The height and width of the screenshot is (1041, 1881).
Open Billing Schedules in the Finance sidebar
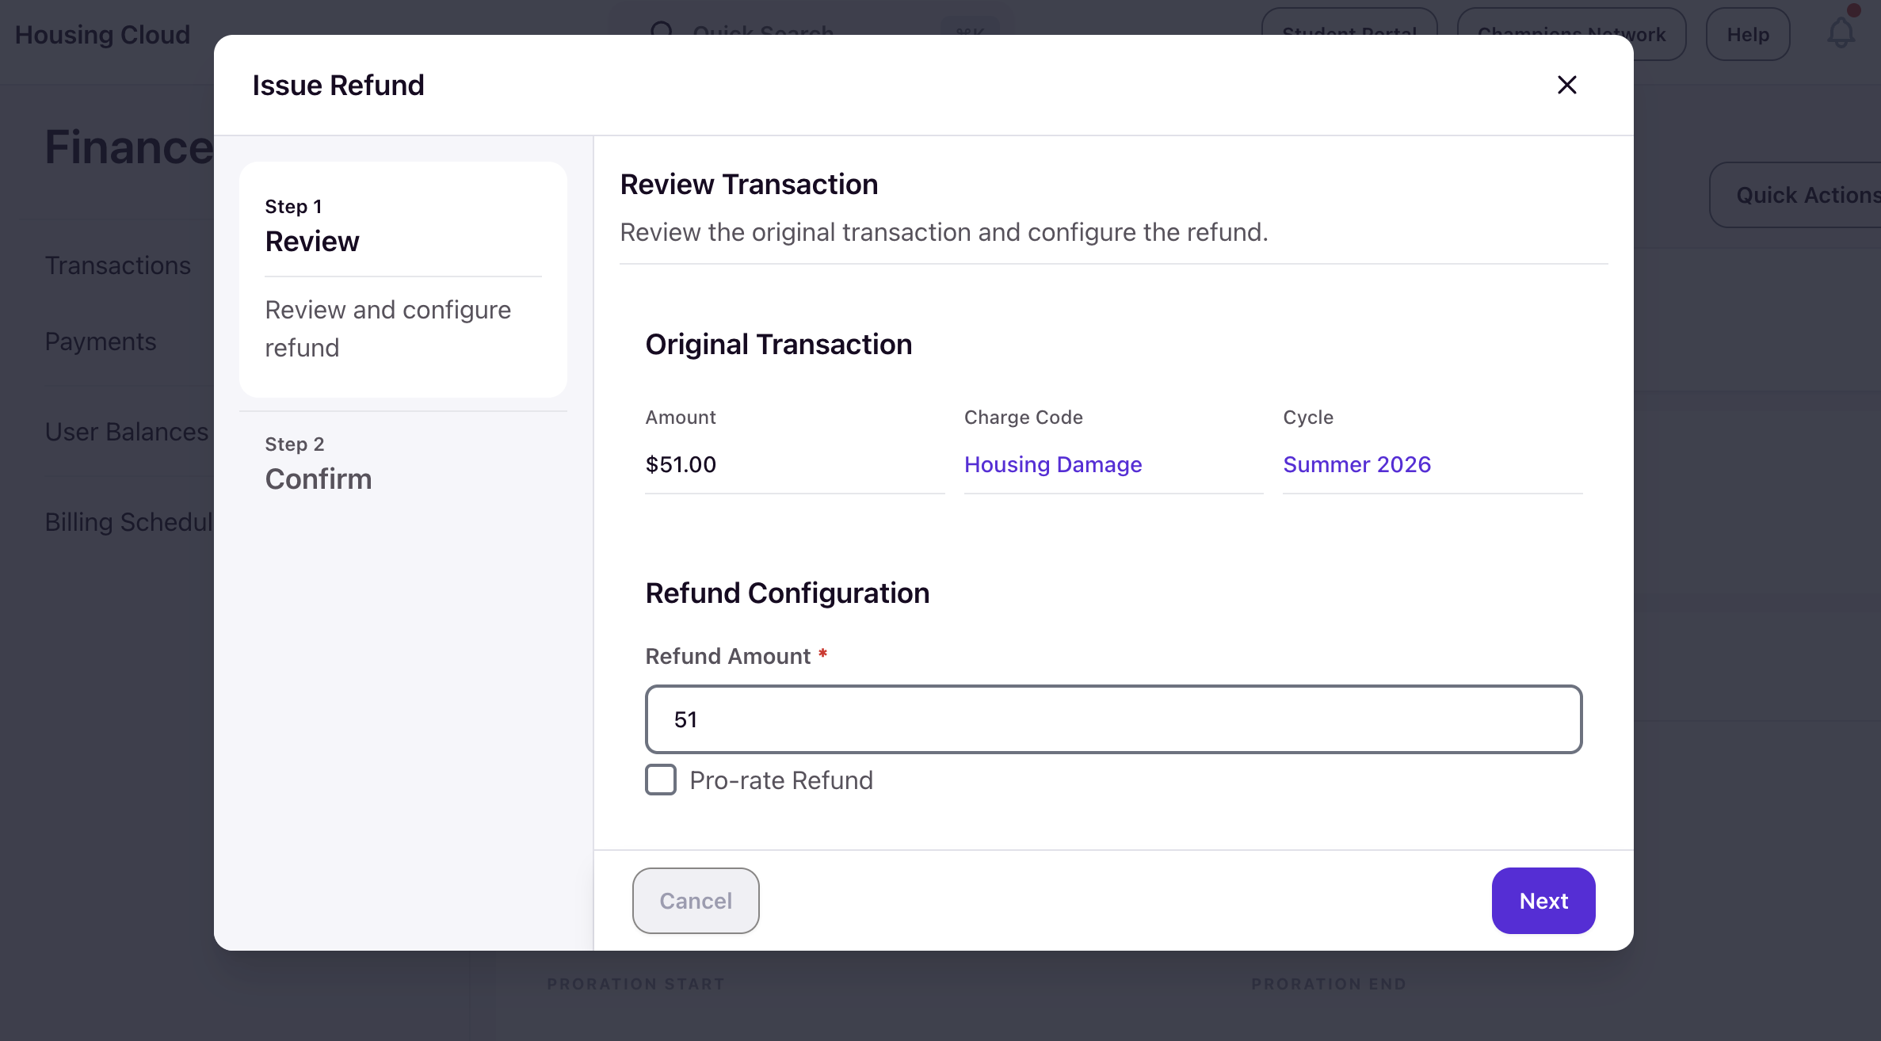[129, 522]
